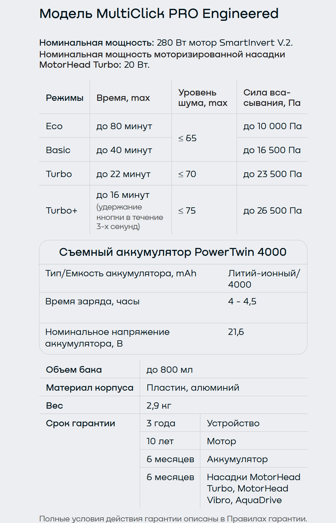Click the "≤ 70" noise level cell

(x=187, y=174)
